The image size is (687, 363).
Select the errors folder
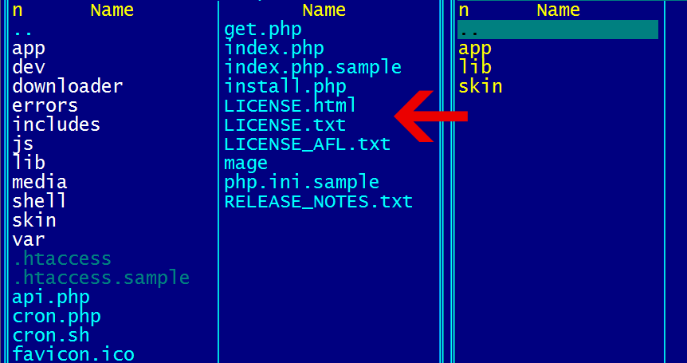[45, 105]
